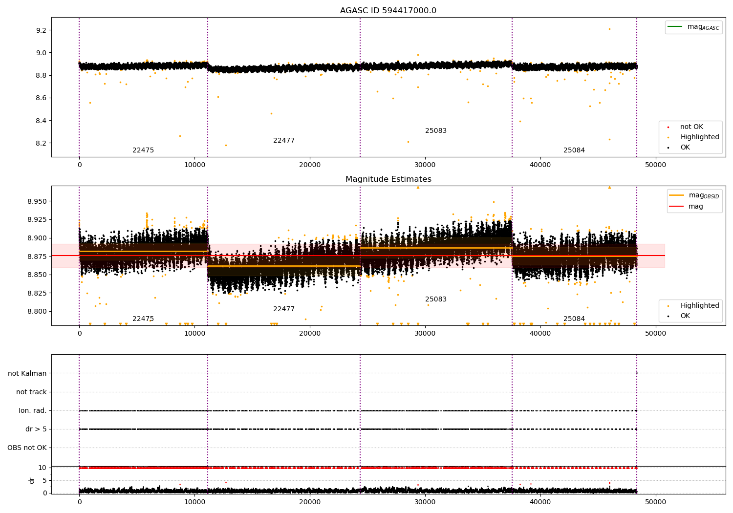Click 'Highlighted' legend entry in Magnitude Estimates plot
The width and height of the screenshot is (733, 513).
tap(694, 306)
